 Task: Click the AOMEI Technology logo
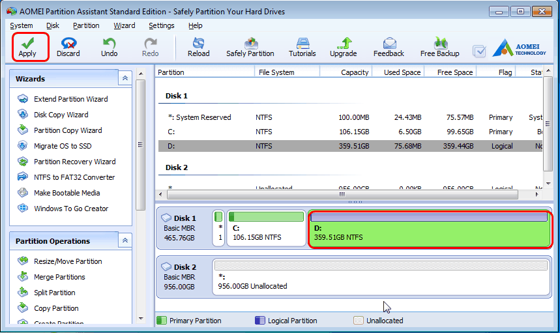519,48
